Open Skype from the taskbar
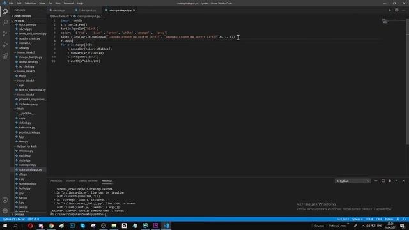The height and width of the screenshot is (230, 409). tap(82, 226)
